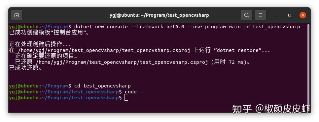Click the 'dotnet new console' command text

[x=101, y=27]
